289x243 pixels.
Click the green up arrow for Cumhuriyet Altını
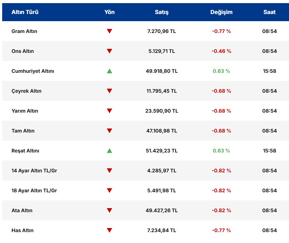click(109, 71)
